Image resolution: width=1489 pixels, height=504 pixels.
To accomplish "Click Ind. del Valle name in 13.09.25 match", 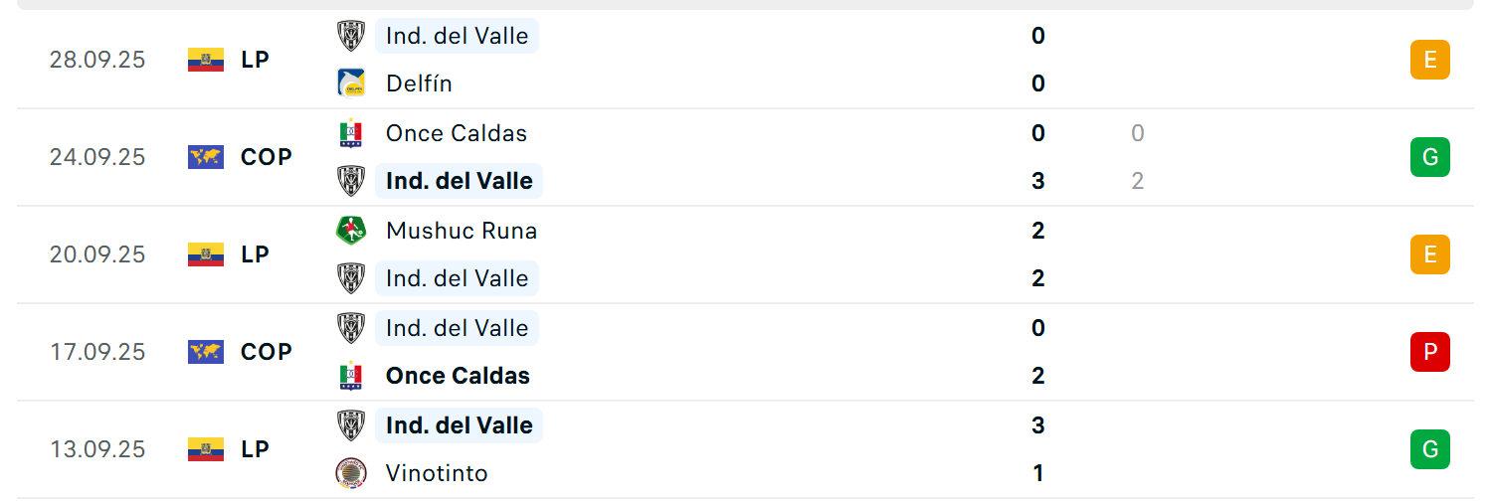I will coord(459,425).
